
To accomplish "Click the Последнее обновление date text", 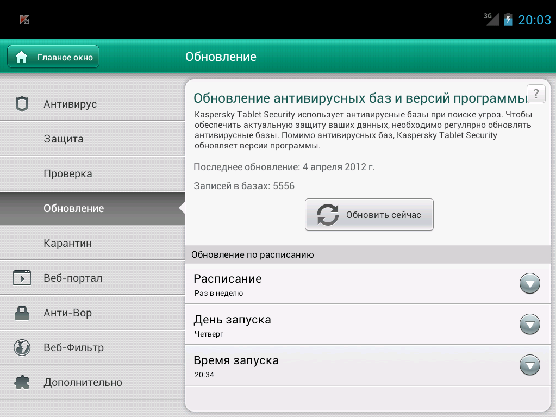I will click(x=284, y=167).
